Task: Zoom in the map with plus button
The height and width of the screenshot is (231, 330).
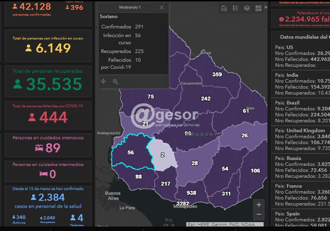Action: pyautogui.click(x=259, y=205)
